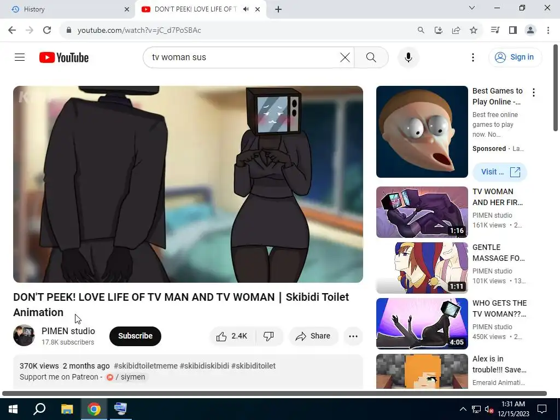Click the Share button
The height and width of the screenshot is (420, 560).
(313, 336)
